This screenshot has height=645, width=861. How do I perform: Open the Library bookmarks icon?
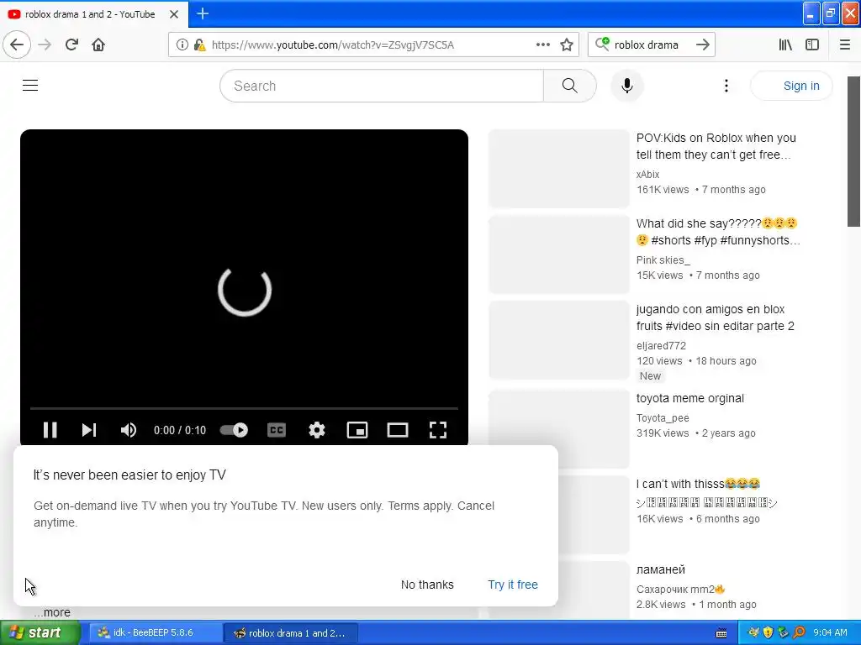click(785, 45)
